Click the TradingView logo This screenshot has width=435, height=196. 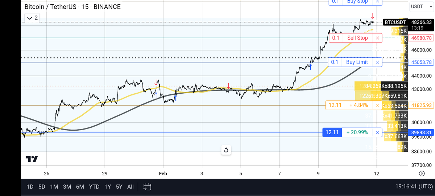pos(32,159)
